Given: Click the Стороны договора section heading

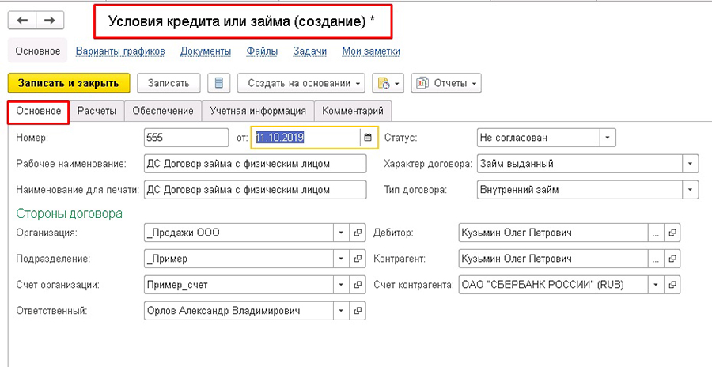Looking at the screenshot, I should pos(69,213).
